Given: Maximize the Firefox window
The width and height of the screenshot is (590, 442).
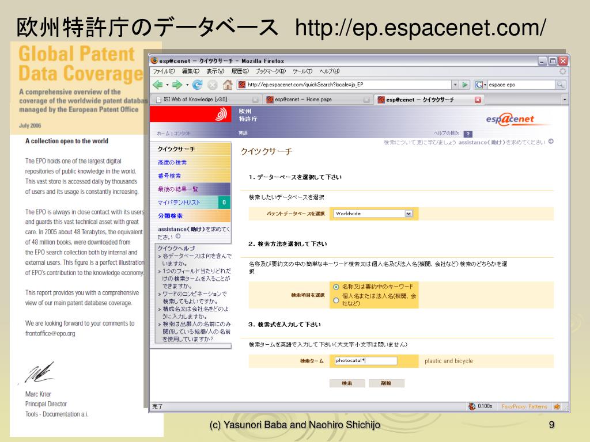Looking at the screenshot, I should click(553, 61).
